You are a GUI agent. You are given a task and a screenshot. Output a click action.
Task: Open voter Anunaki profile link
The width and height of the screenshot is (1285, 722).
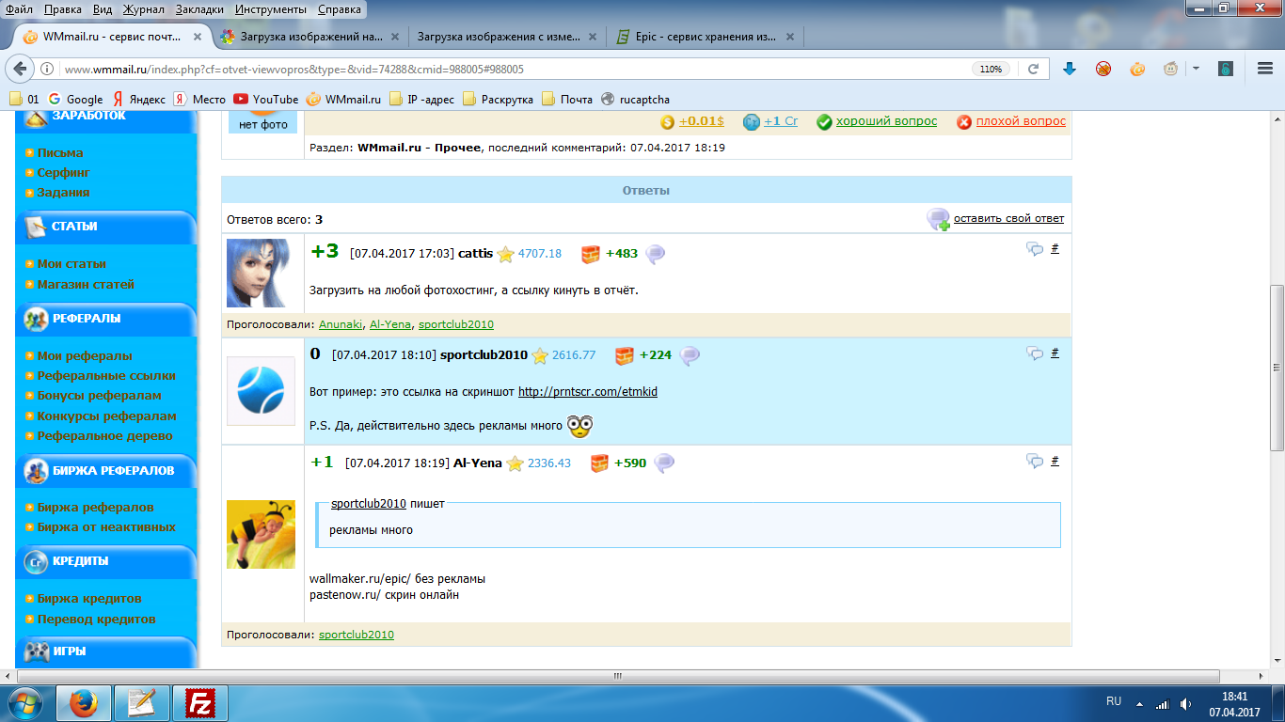click(341, 323)
